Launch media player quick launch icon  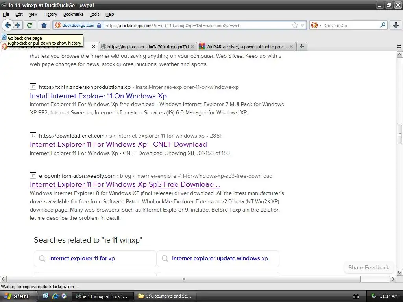[x=64, y=296]
